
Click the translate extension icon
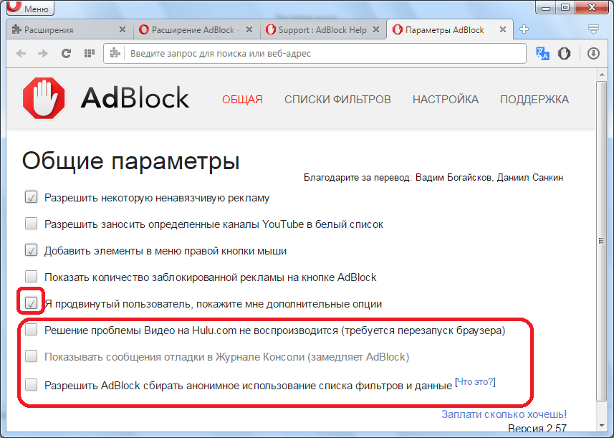click(542, 54)
